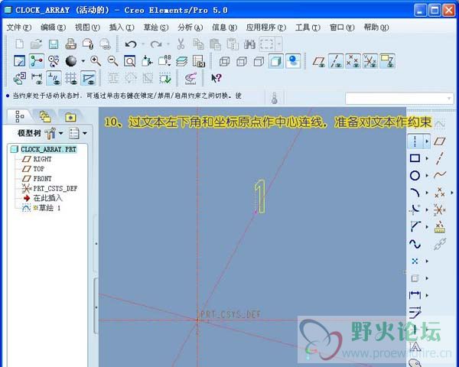459x367 pixels.
Task: Open the layers icon in the toolbar
Action: tap(181, 61)
